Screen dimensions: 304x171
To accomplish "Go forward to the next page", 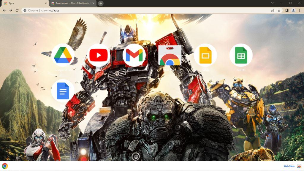I will tap(11, 10).
